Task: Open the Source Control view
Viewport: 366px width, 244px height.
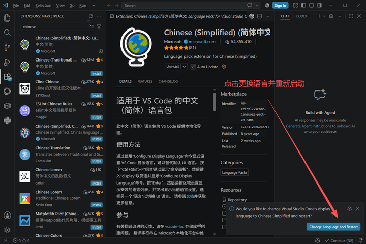Action: (7, 47)
